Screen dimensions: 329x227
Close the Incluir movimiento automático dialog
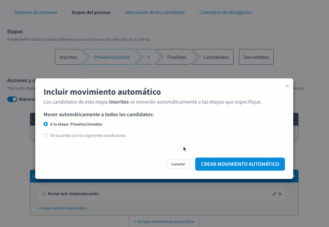coord(287,86)
